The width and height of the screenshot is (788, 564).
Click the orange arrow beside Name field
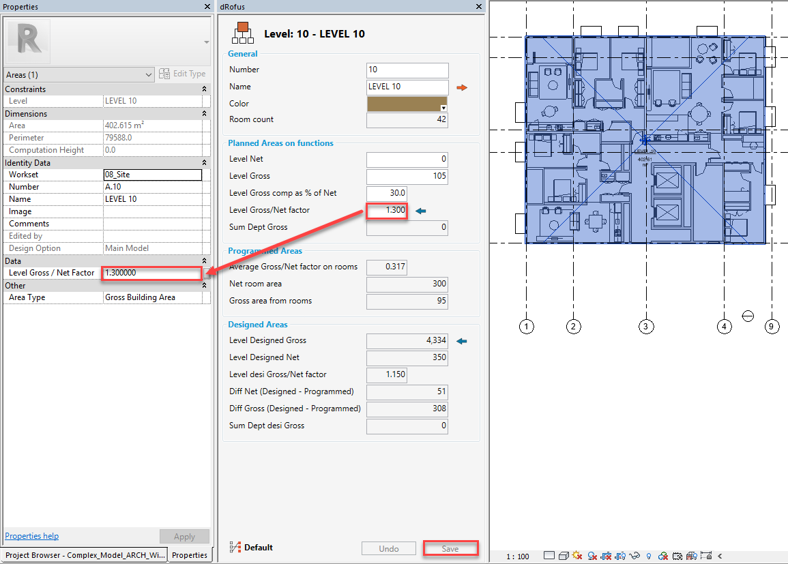[462, 87]
